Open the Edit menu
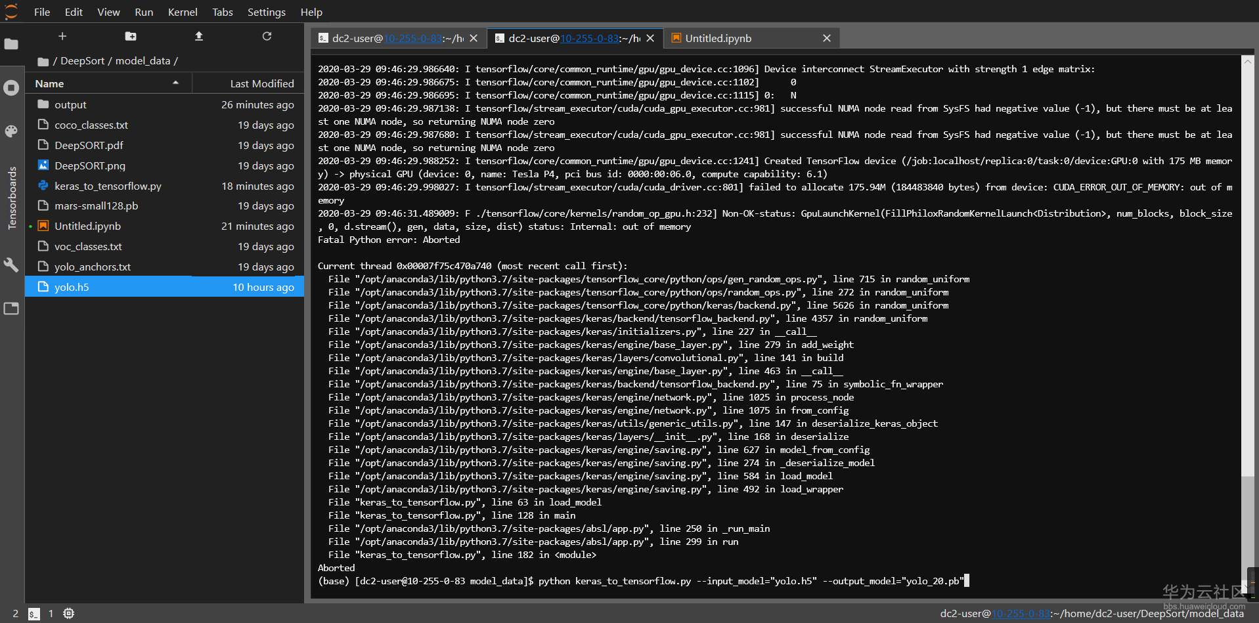Viewport: 1259px width, 623px height. point(74,12)
